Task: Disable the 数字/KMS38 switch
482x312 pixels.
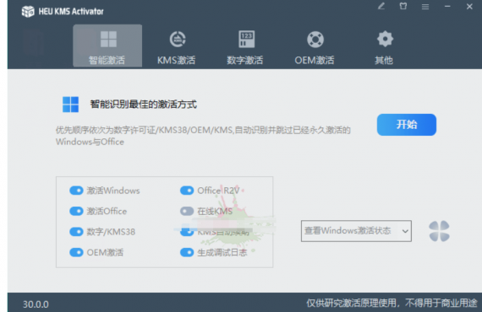Action: (x=76, y=232)
